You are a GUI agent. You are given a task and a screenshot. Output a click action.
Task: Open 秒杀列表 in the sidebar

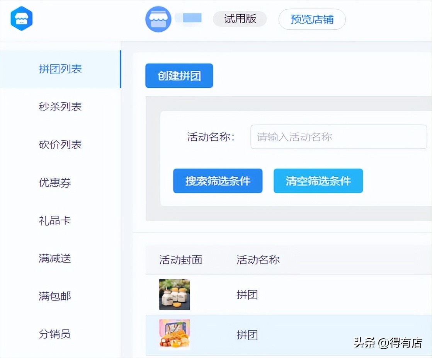(x=60, y=107)
